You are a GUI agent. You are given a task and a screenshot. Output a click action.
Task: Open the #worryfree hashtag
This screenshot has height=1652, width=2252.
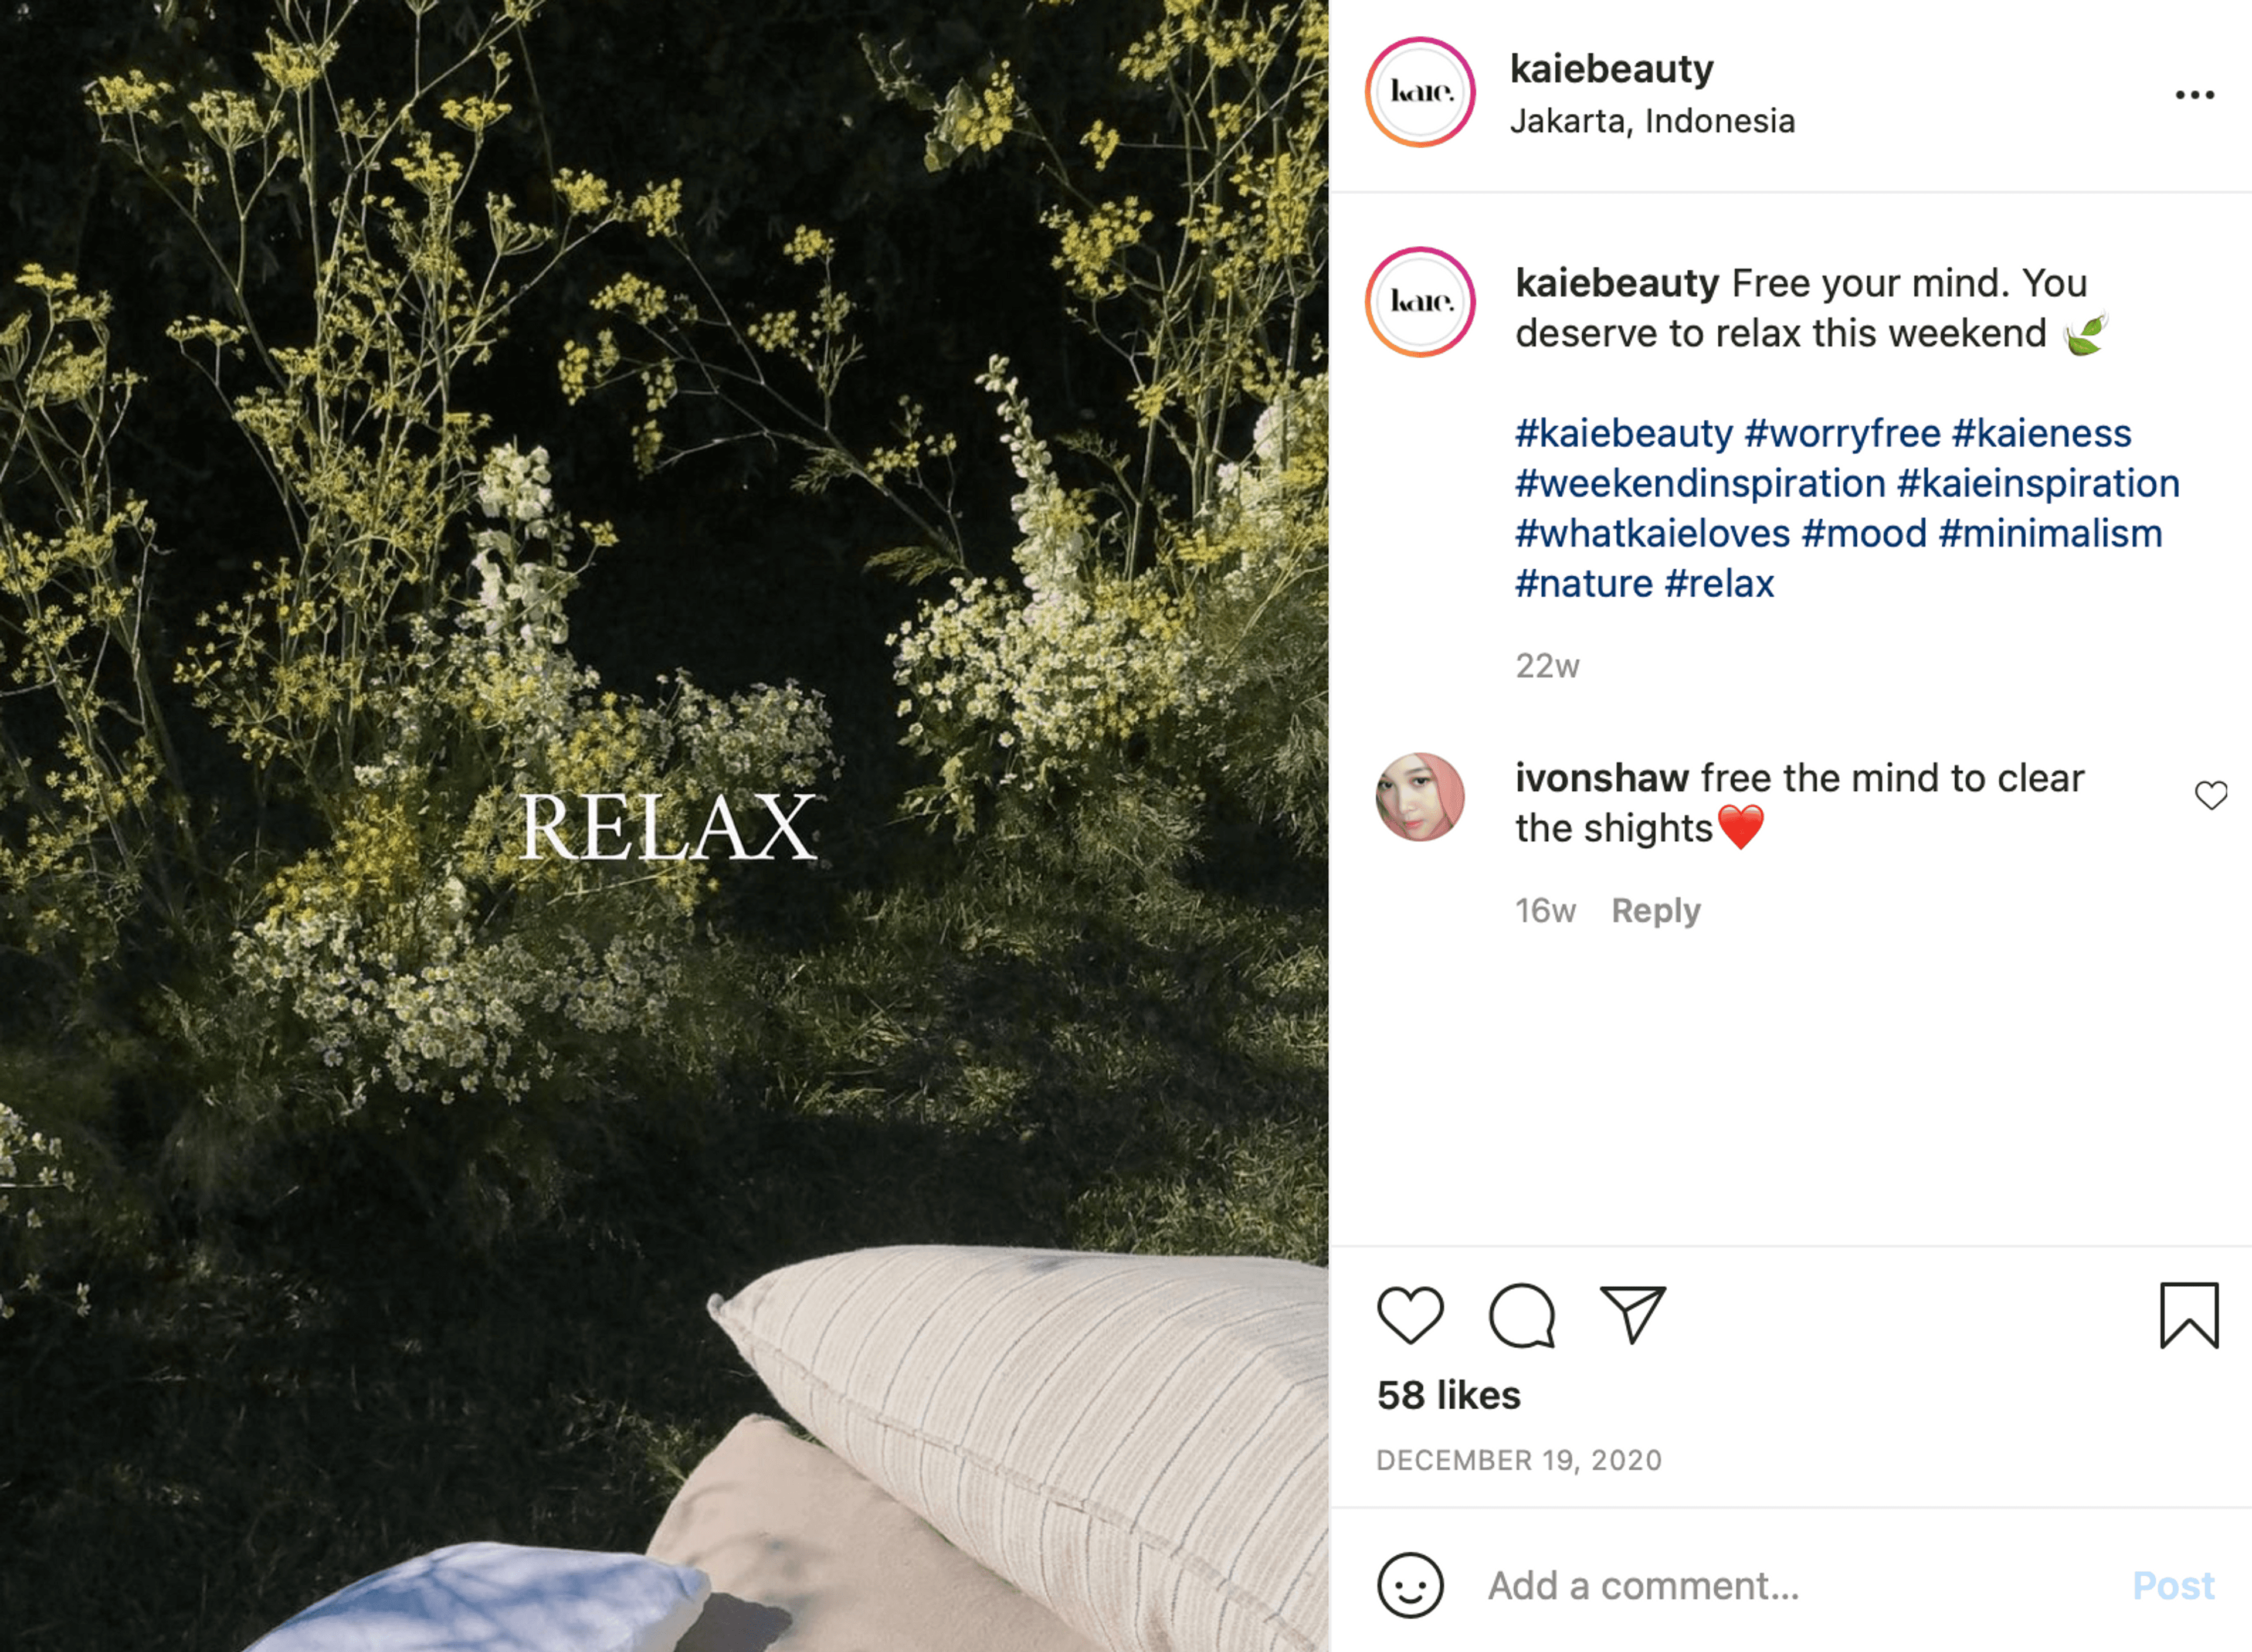click(x=1842, y=433)
